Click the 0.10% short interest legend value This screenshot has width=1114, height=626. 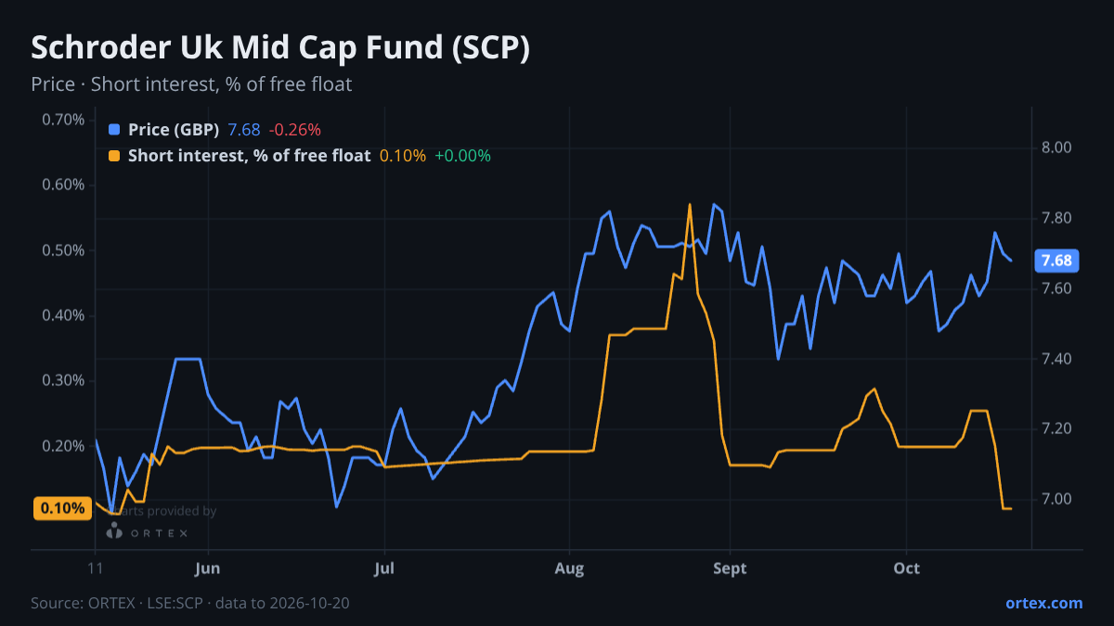coord(403,156)
